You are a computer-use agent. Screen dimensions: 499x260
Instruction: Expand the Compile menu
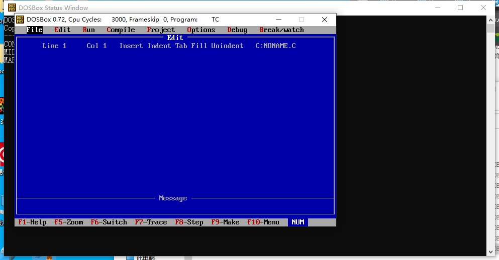[121, 30]
